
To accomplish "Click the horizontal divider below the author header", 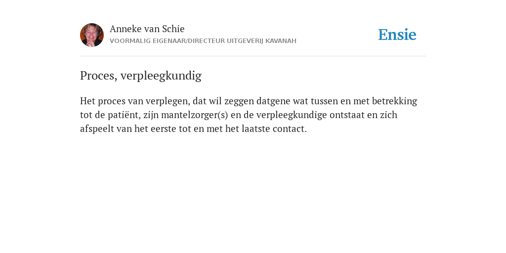I will pos(253,56).
